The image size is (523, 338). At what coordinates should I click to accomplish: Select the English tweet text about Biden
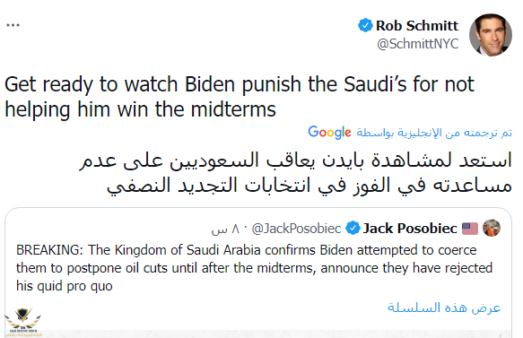[x=240, y=97]
